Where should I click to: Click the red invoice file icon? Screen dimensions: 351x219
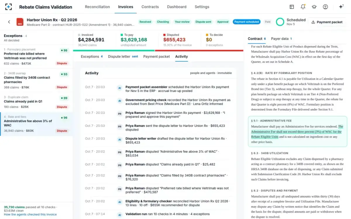coord(20,22)
